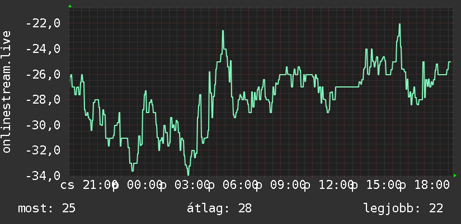Click the 12:00 time axis label
The image size is (461, 224).
[x=336, y=185]
